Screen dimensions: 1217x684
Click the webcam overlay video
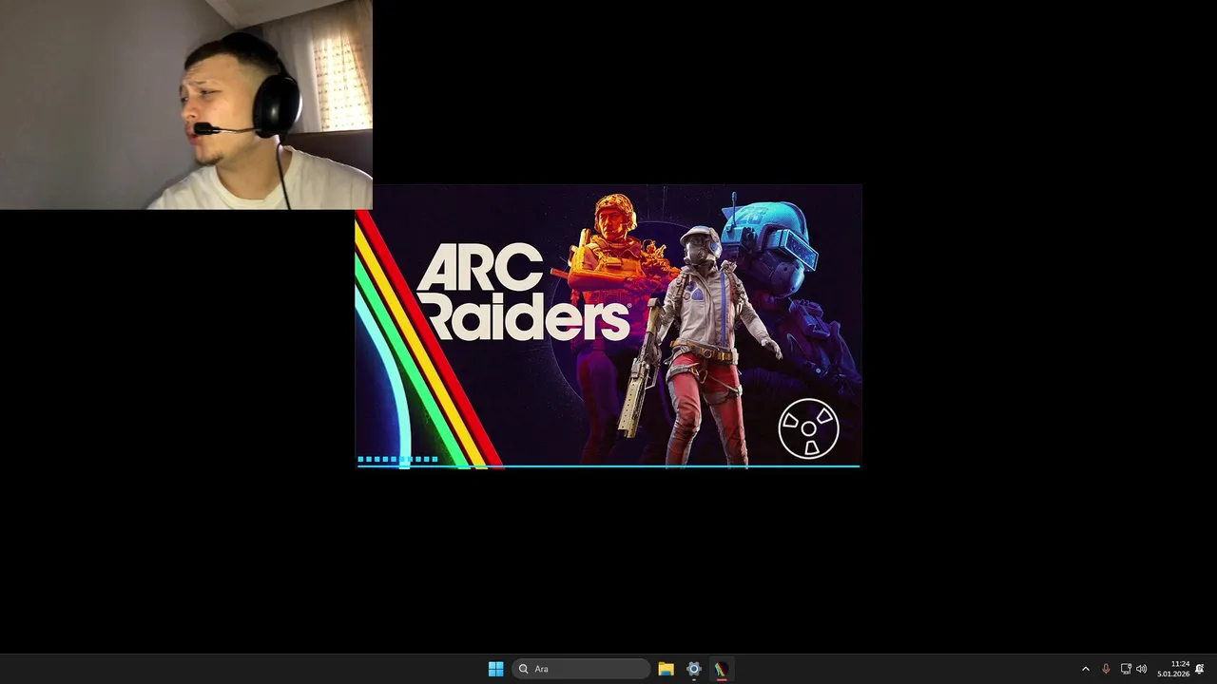[186, 104]
